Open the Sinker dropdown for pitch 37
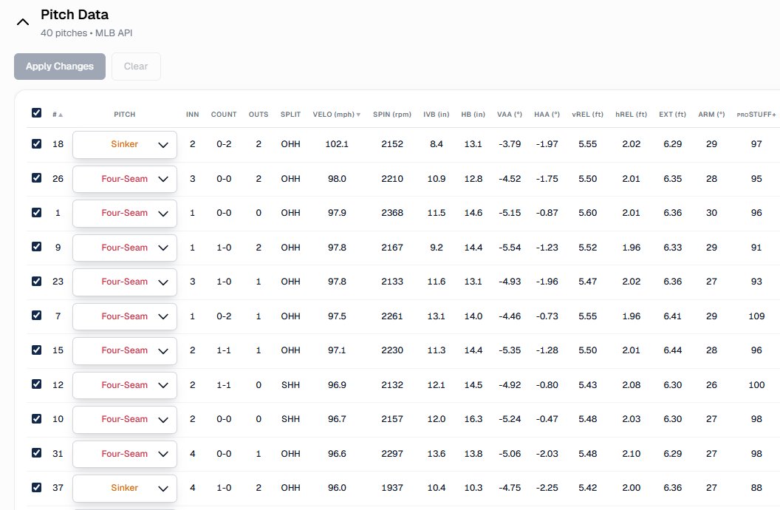Screen dimensions: 780x510 click(x=125, y=488)
